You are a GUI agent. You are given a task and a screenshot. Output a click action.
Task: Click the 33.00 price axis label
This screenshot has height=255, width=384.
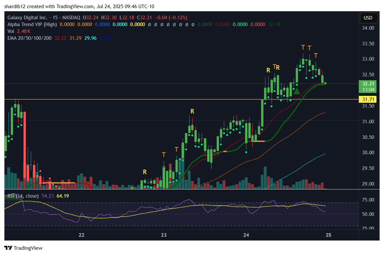[368, 59]
